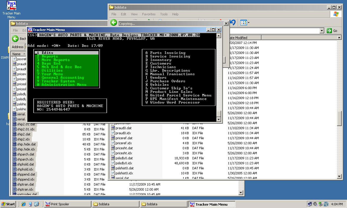Click the Tracker Main Menu title bar icon
347x208 pixels.
pyautogui.click(x=30, y=30)
